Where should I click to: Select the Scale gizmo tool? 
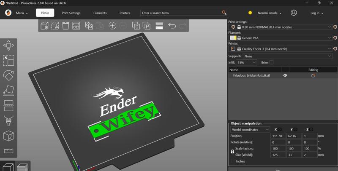pyautogui.click(x=8, y=60)
